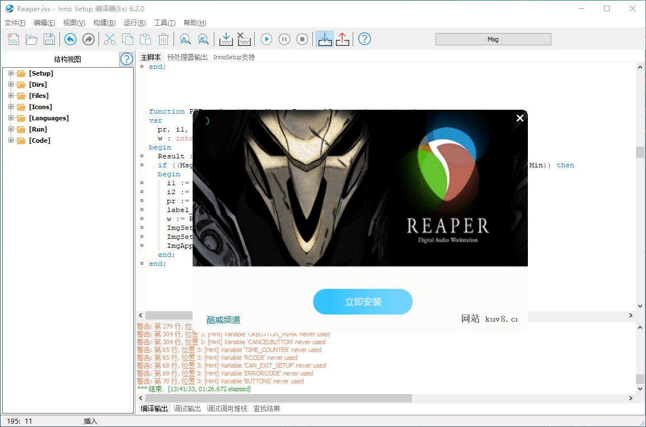
Task: Expand the [Code] section node
Action: click(x=11, y=140)
